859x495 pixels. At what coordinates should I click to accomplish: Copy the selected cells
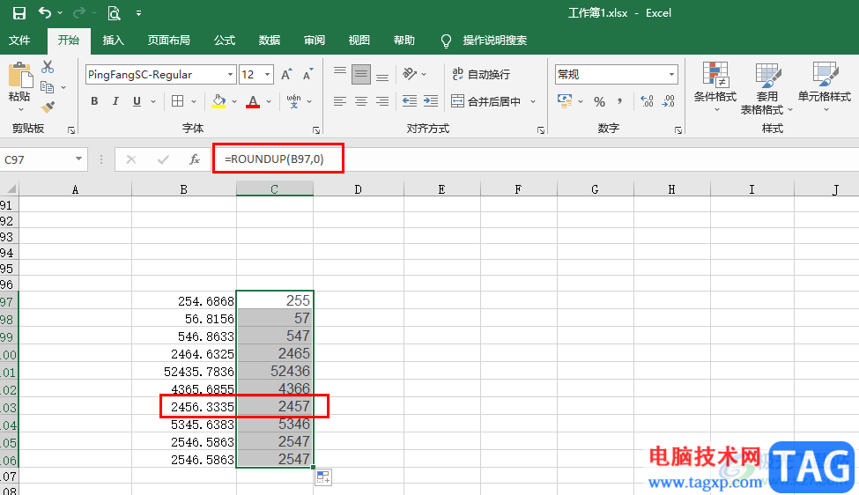click(47, 87)
